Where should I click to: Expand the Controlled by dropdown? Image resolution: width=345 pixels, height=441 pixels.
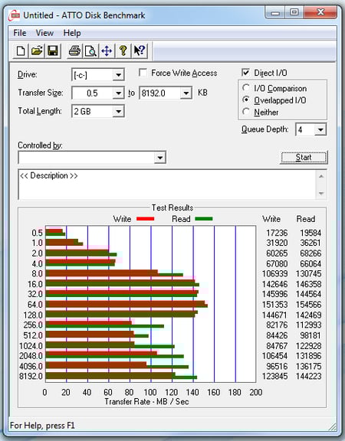[159, 158]
